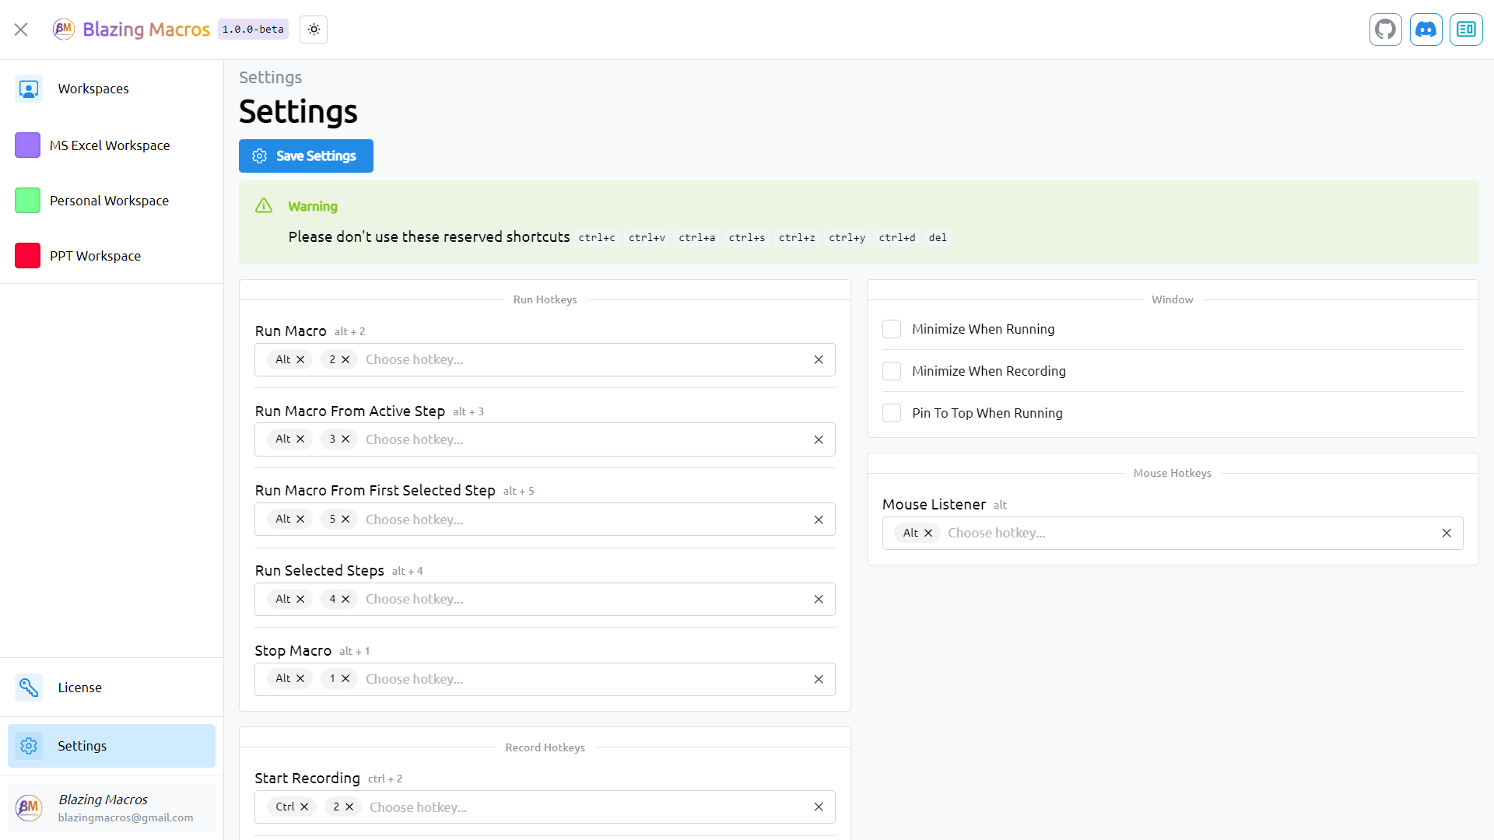Remove the 4 key from Run Selected Steps hotkey
Viewport: 1494px width, 840px height.
[x=345, y=599]
